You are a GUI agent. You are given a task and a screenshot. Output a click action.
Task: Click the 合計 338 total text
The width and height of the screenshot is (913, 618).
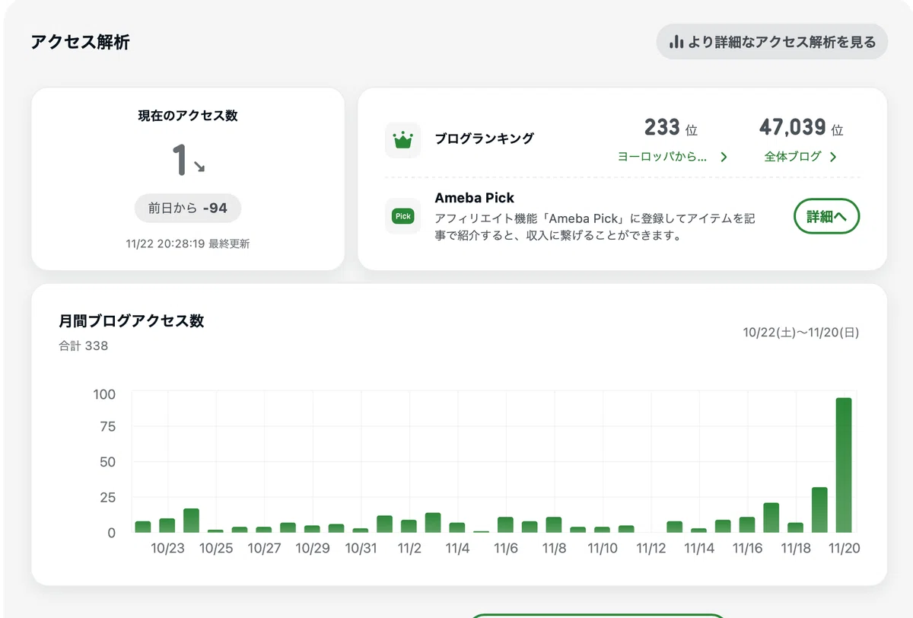pos(84,346)
